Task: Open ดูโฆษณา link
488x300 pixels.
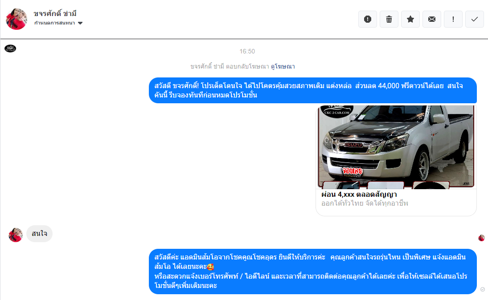Action: click(283, 66)
